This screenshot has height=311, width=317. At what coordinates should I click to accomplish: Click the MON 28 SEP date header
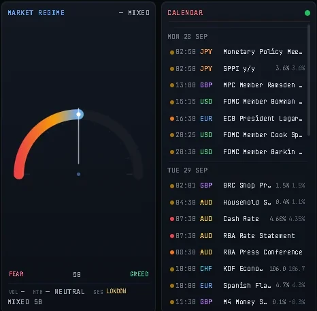188,37
